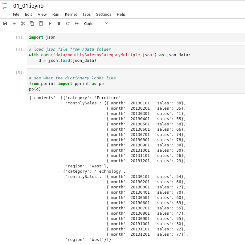The image size is (245, 244).
Task: Run the selected cell play button
Action: pyautogui.click(x=50, y=23)
